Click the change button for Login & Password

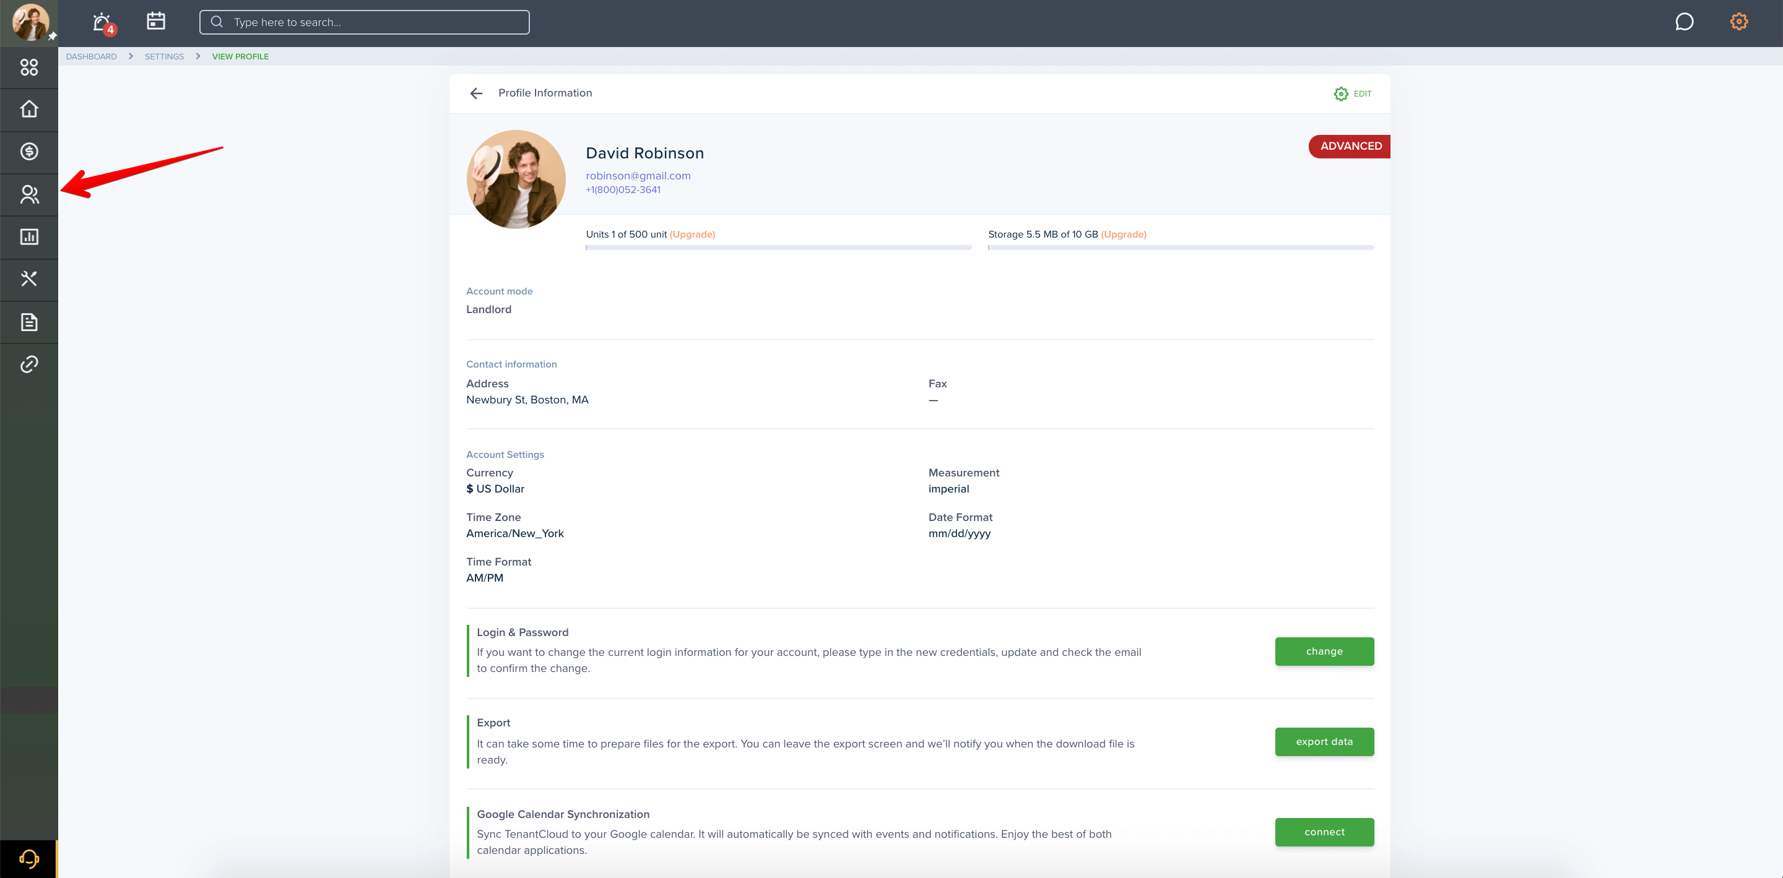pyautogui.click(x=1324, y=651)
